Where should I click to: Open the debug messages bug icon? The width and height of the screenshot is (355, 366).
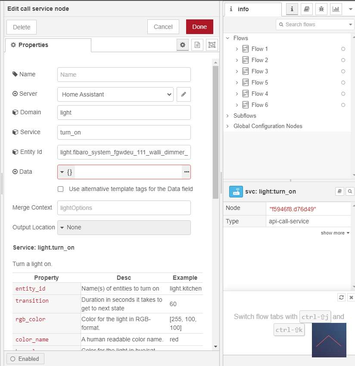pyautogui.click(x=321, y=9)
